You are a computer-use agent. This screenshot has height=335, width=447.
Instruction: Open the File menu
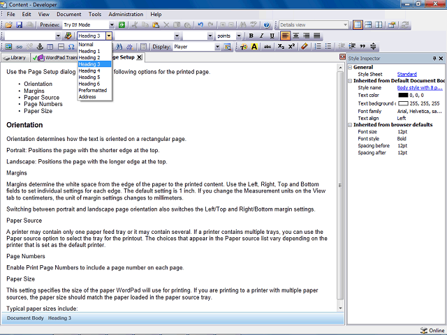pos(11,14)
